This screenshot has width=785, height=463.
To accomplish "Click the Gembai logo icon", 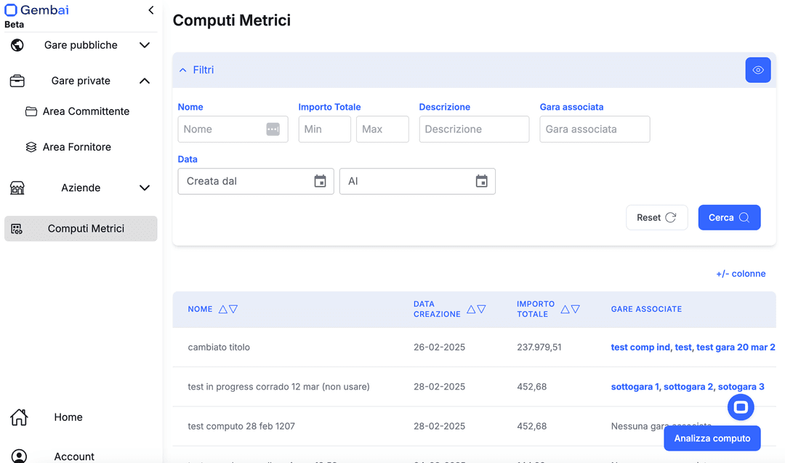I will pyautogui.click(x=11, y=10).
